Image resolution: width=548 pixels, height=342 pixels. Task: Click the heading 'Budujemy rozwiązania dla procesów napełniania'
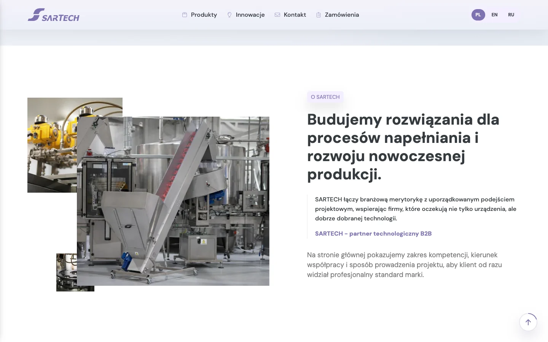coord(403,147)
